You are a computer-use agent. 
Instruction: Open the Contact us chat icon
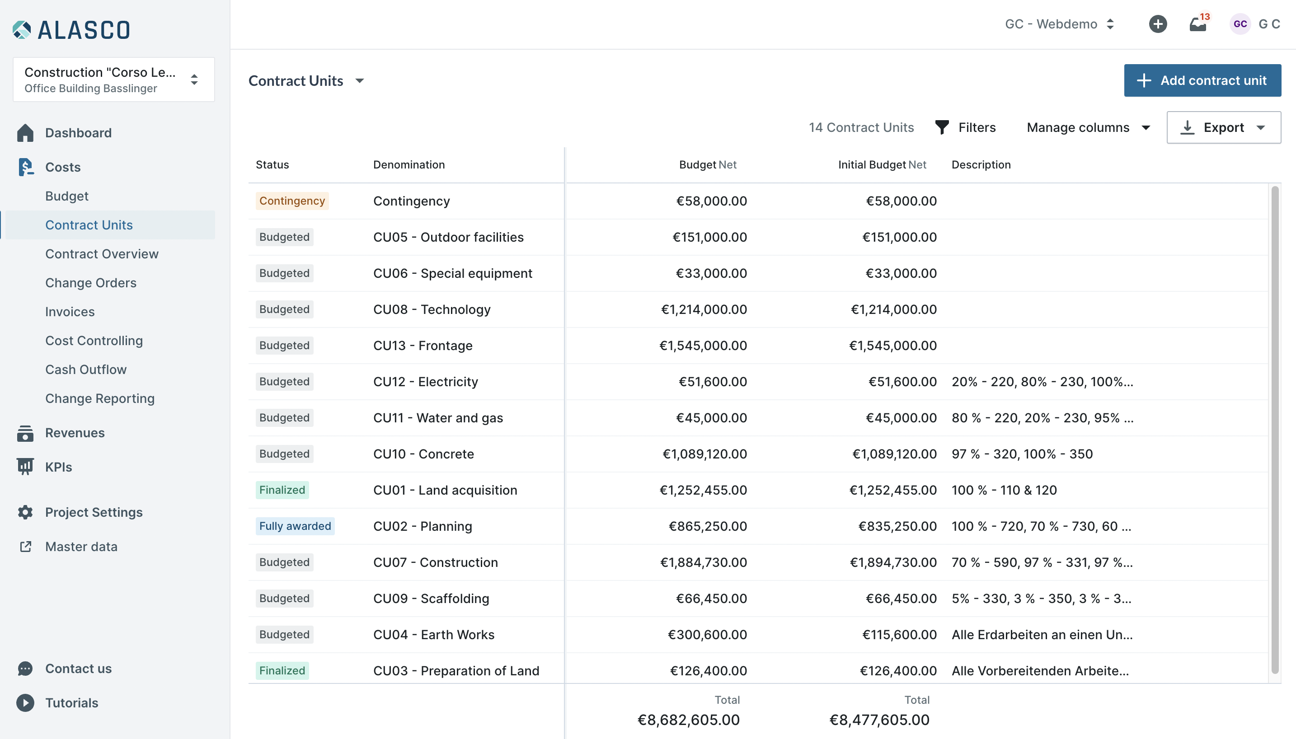[x=25, y=669]
